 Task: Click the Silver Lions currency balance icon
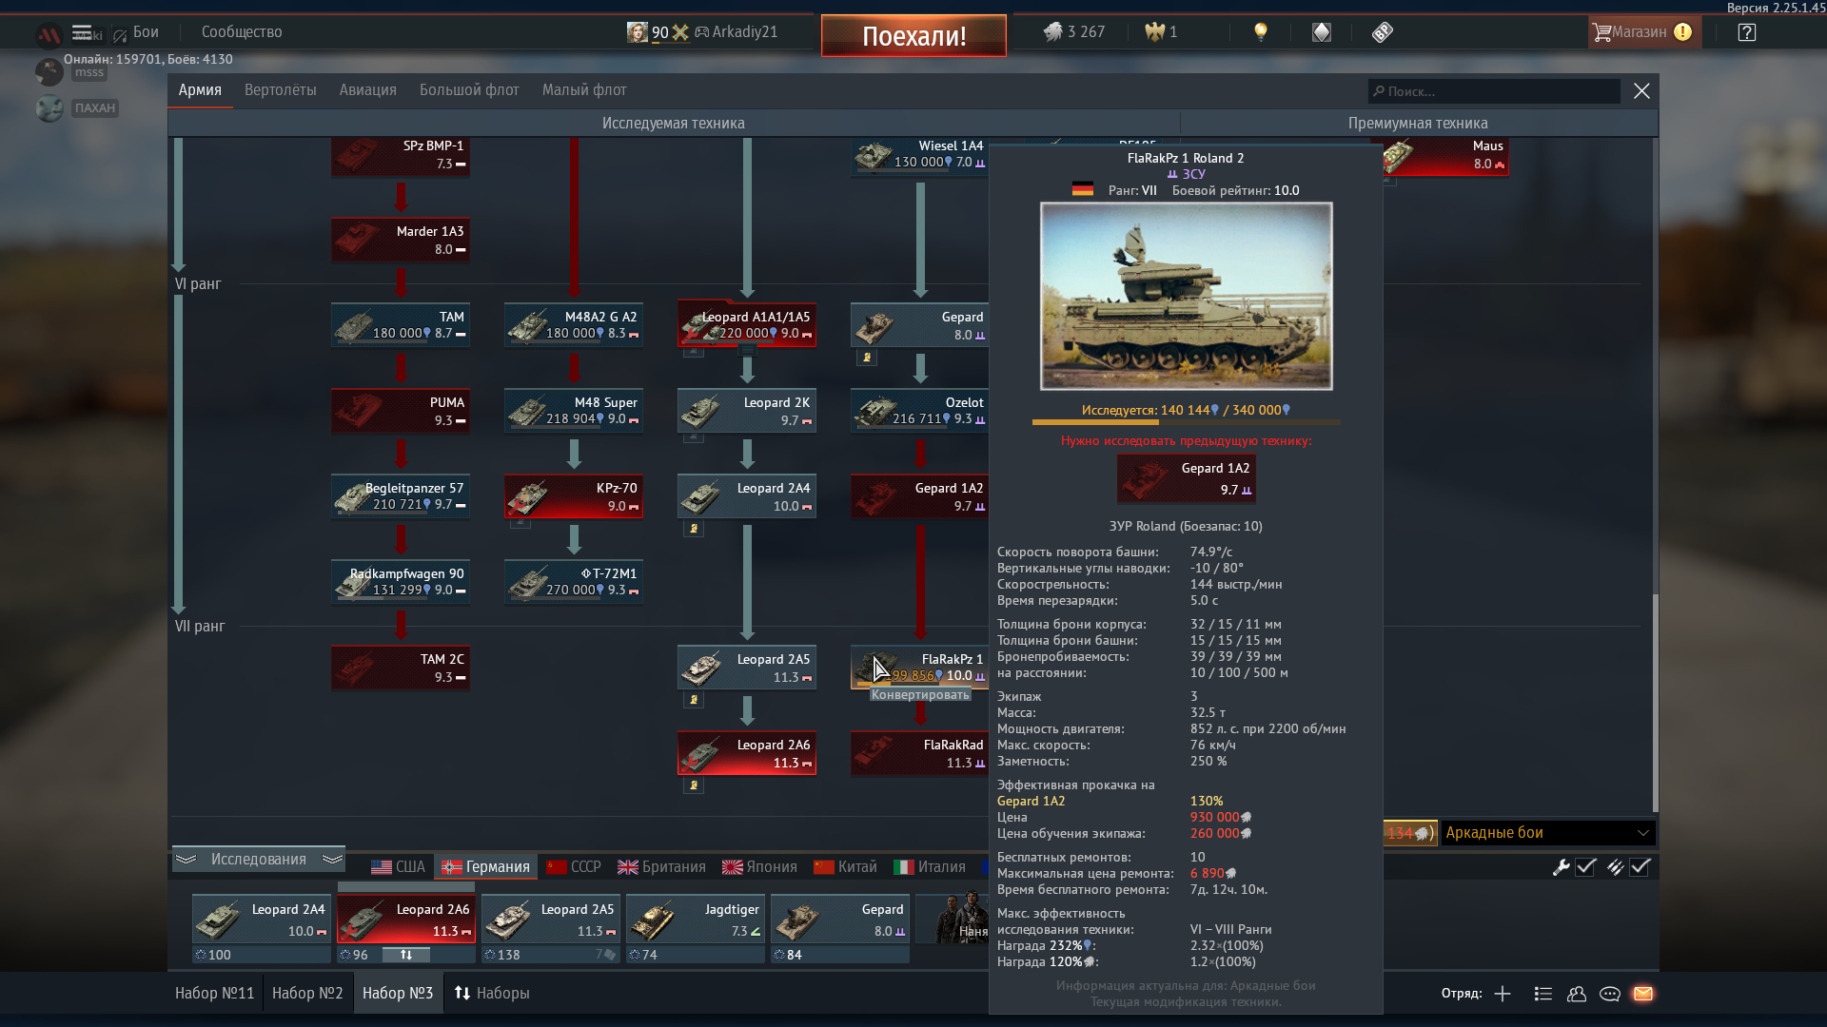tap(1052, 32)
